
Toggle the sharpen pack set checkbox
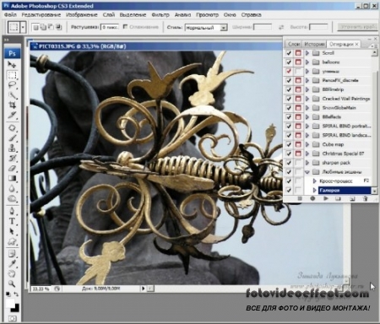(x=289, y=163)
